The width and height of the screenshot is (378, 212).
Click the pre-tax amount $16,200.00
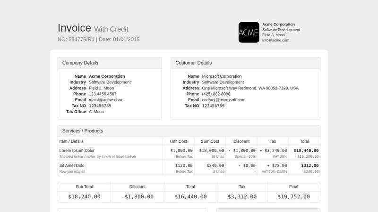(x=308, y=156)
